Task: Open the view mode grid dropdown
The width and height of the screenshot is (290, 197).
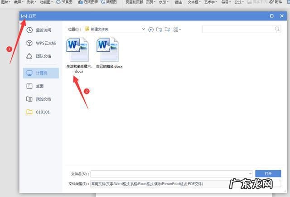Action: (177, 30)
